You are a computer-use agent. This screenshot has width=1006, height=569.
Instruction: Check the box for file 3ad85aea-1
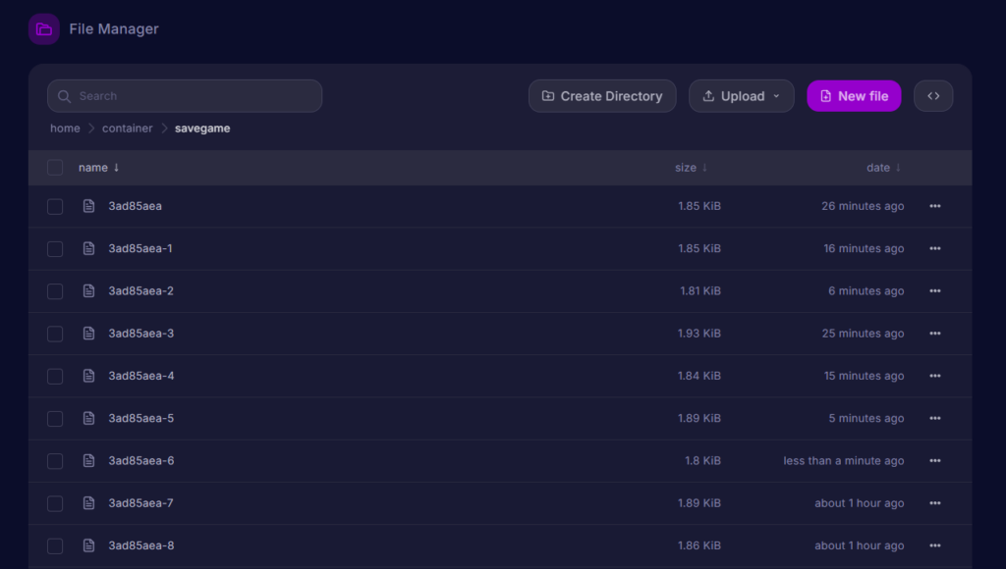(x=55, y=248)
